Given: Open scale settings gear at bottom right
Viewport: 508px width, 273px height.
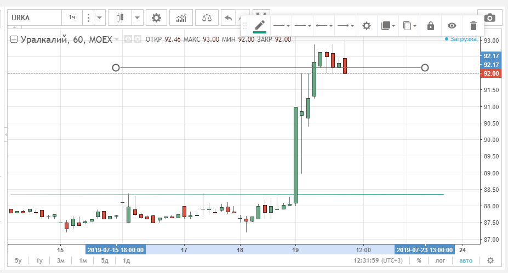Looking at the screenshot, I should tap(490, 260).
